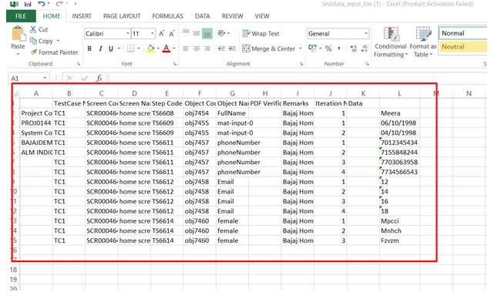Image resolution: width=491 pixels, height=299 pixels.
Task: Select column F header
Action: point(200,93)
